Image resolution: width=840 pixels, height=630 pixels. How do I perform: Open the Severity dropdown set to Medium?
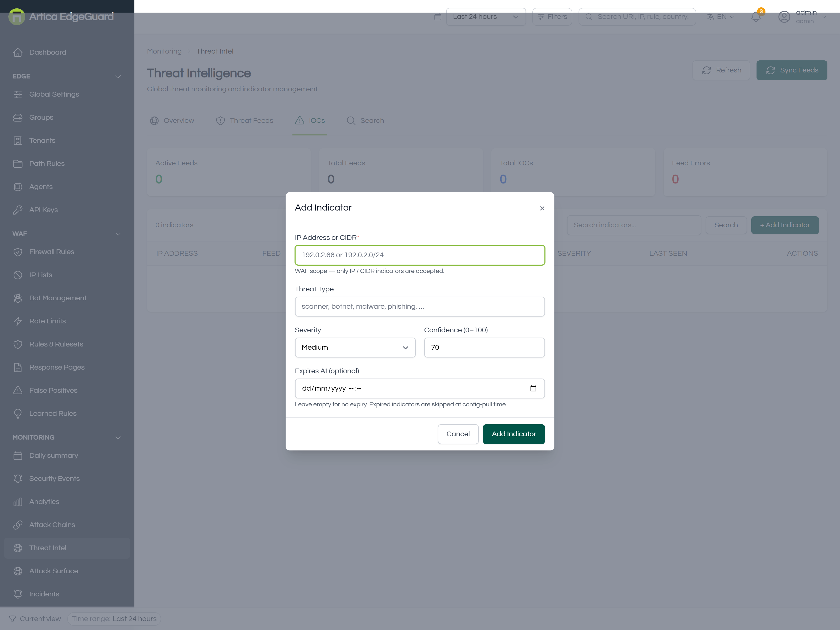(x=355, y=348)
